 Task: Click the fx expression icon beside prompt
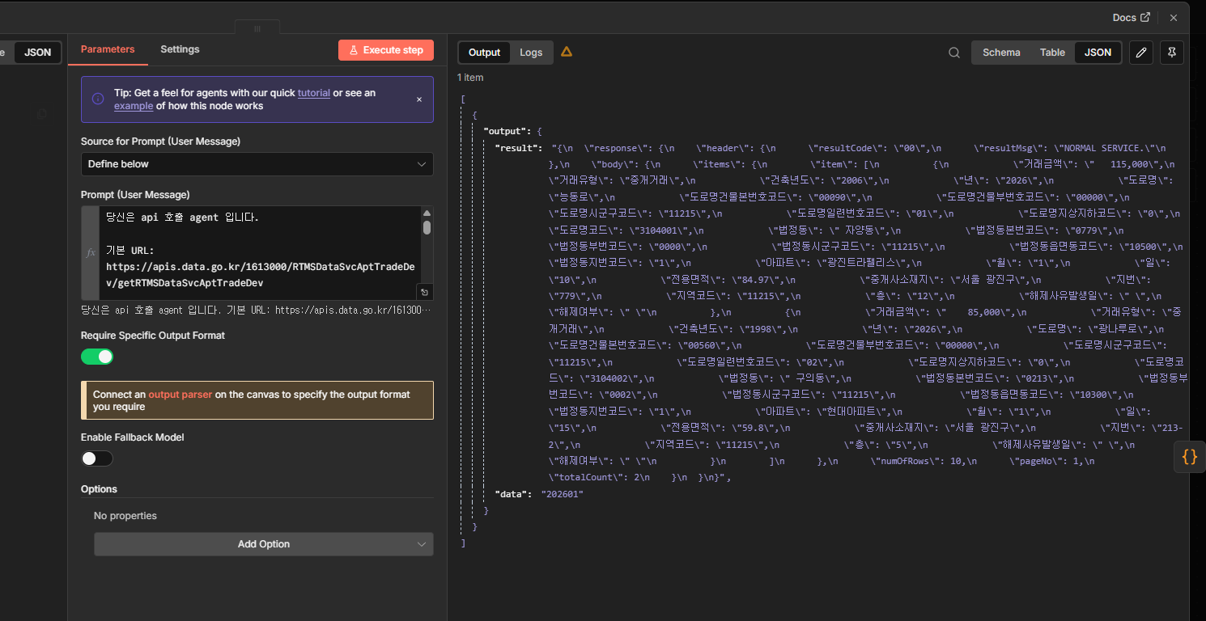click(x=91, y=253)
